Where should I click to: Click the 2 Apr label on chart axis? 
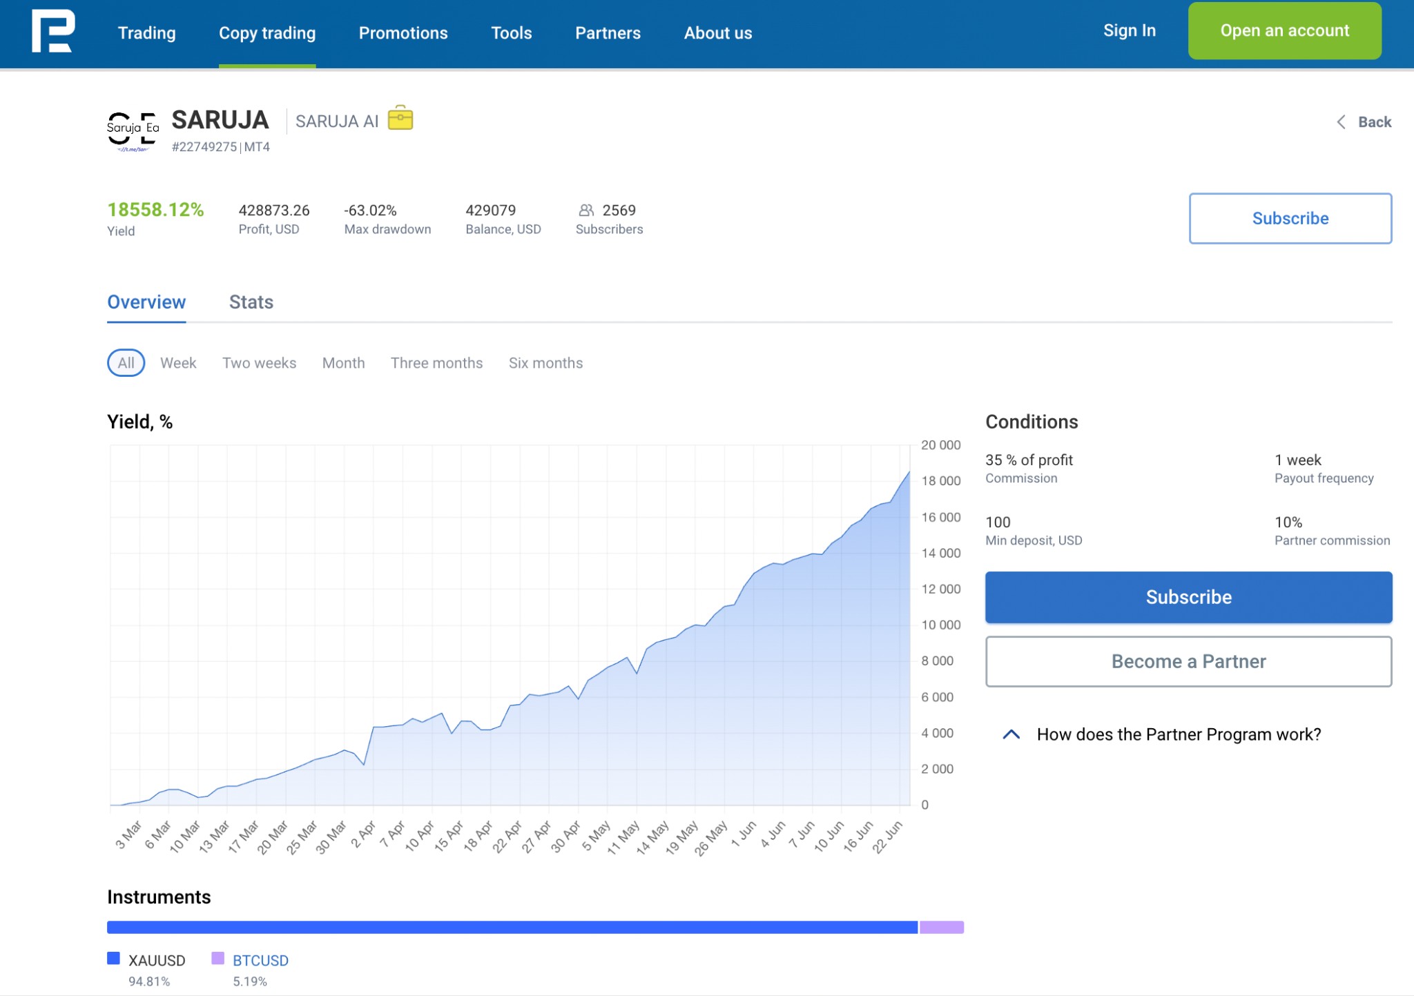tap(363, 834)
